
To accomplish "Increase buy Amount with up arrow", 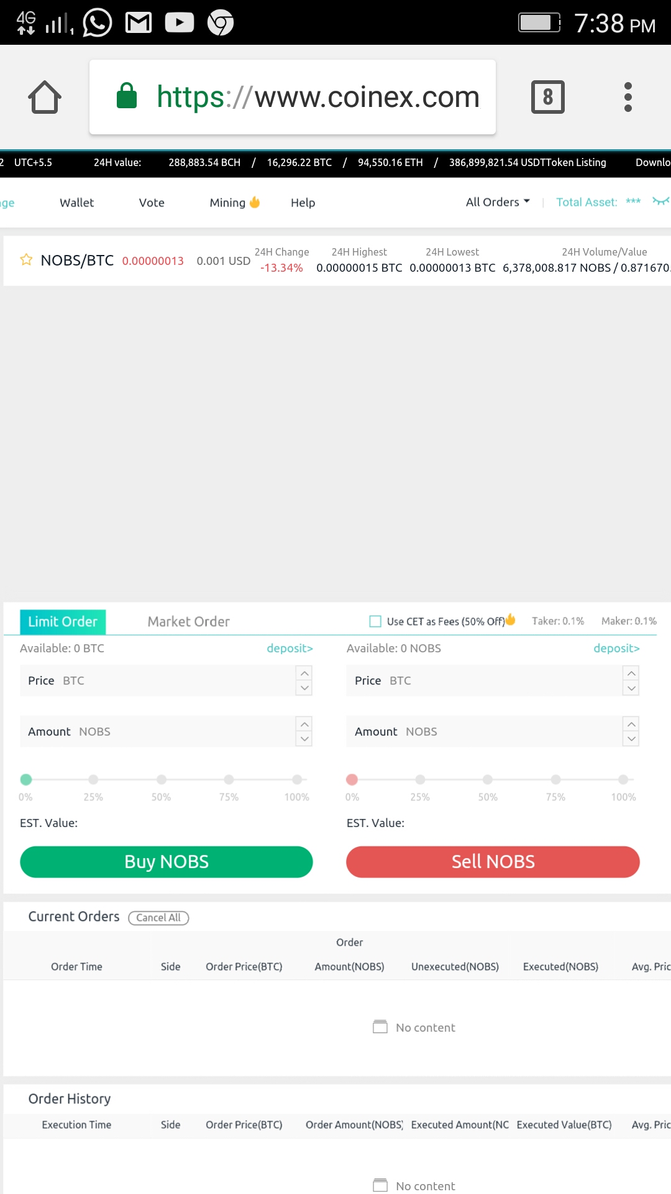I will [x=304, y=724].
